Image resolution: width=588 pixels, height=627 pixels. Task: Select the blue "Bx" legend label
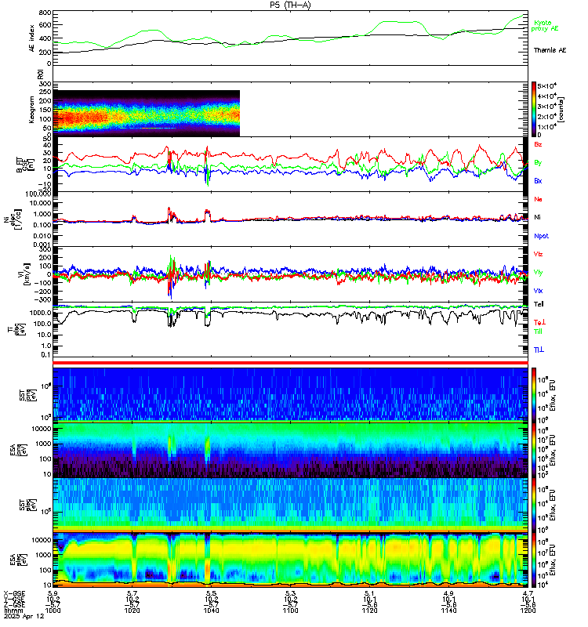[538, 181]
